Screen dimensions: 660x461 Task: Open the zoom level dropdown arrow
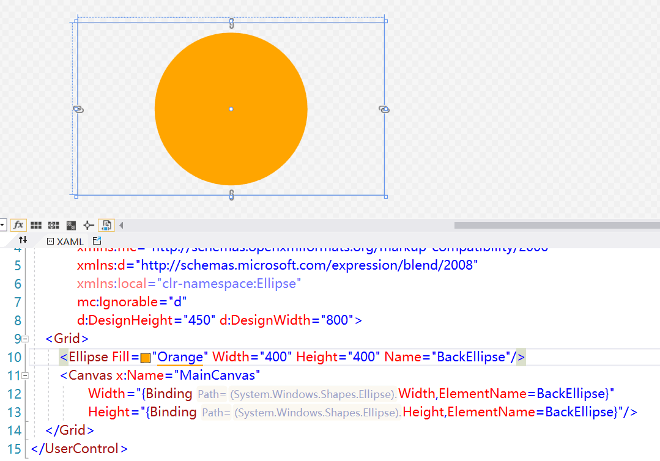[2, 225]
